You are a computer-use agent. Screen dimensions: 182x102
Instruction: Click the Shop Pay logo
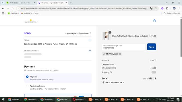(27, 33)
